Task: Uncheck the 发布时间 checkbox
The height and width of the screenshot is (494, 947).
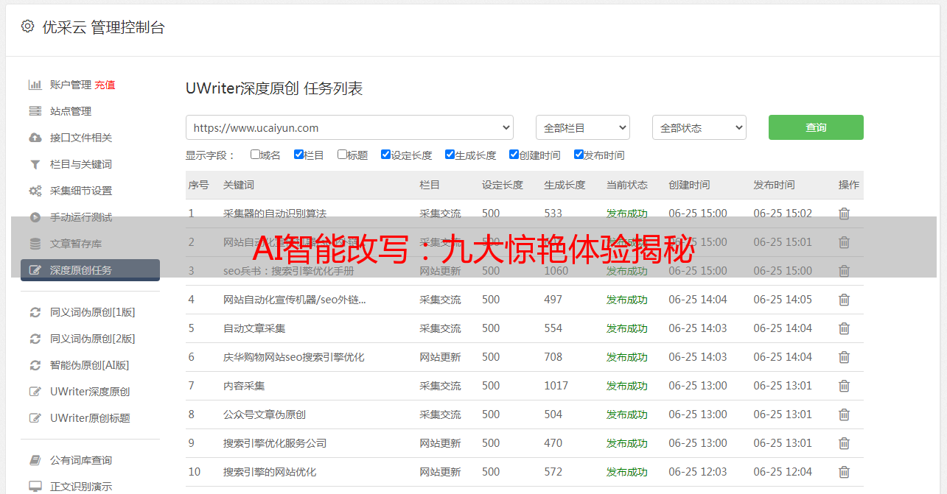Action: tap(579, 155)
